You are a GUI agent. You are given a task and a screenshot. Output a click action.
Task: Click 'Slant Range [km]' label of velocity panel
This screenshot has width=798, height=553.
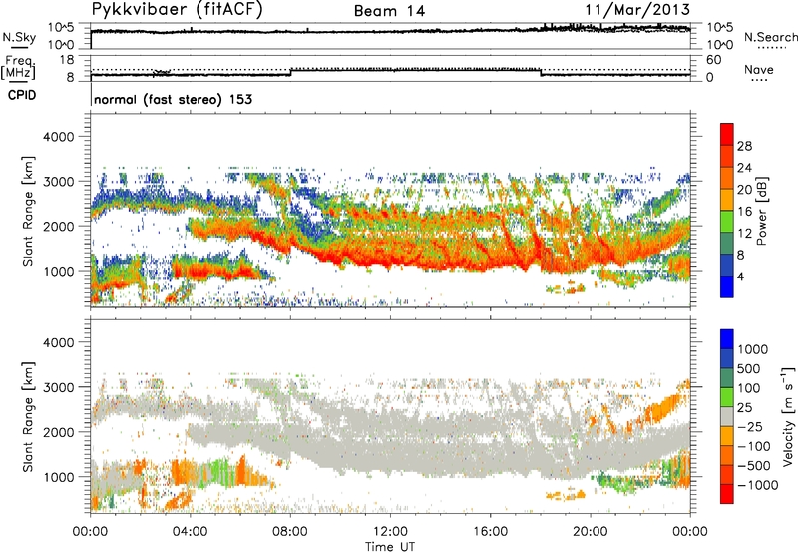coord(28,416)
